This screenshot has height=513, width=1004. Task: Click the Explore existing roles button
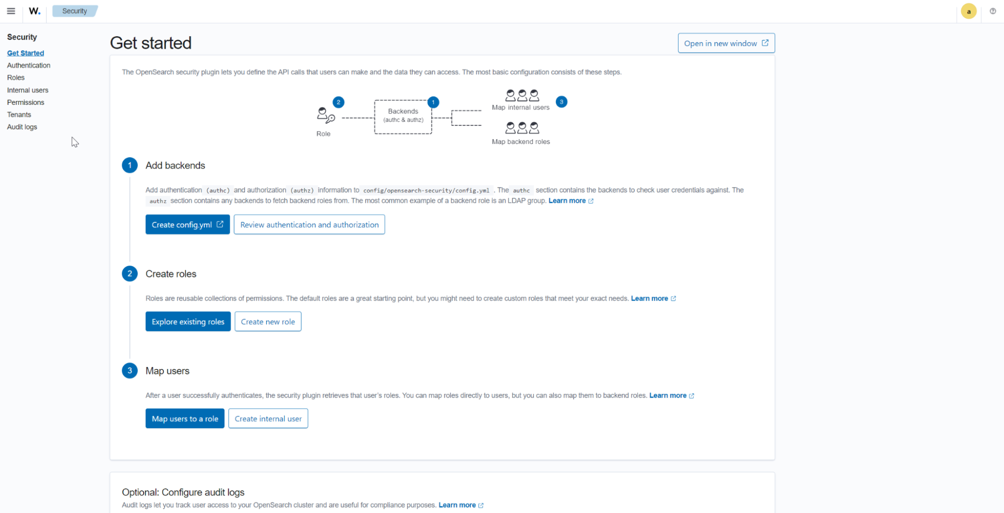pos(188,321)
